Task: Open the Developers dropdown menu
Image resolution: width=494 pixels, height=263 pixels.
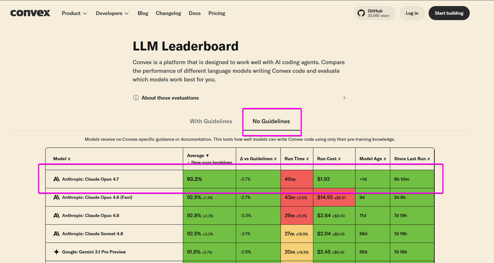Action: (112, 13)
